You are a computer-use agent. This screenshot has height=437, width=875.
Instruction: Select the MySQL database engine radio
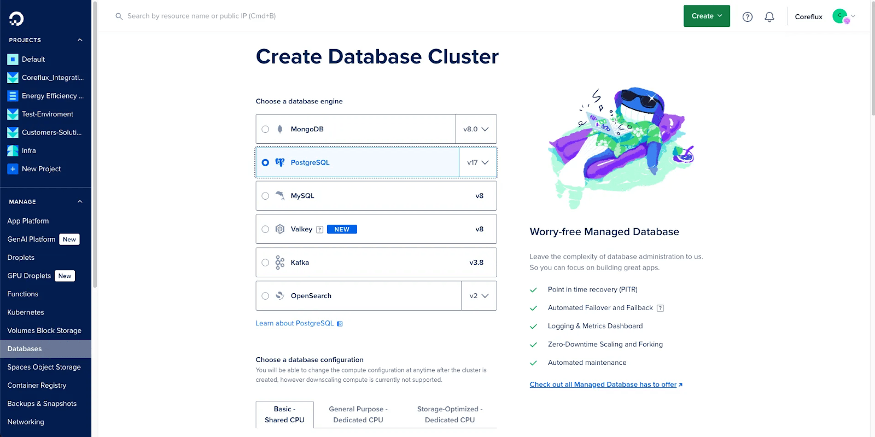tap(265, 196)
